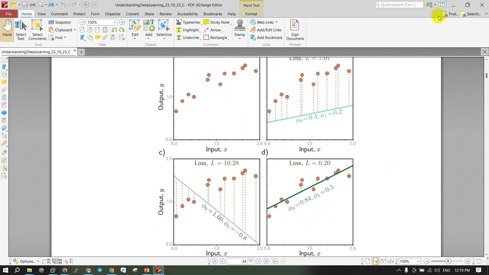Click the Quick Launch search field
Viewport: 489px width, 275px height.
pos(399,5)
